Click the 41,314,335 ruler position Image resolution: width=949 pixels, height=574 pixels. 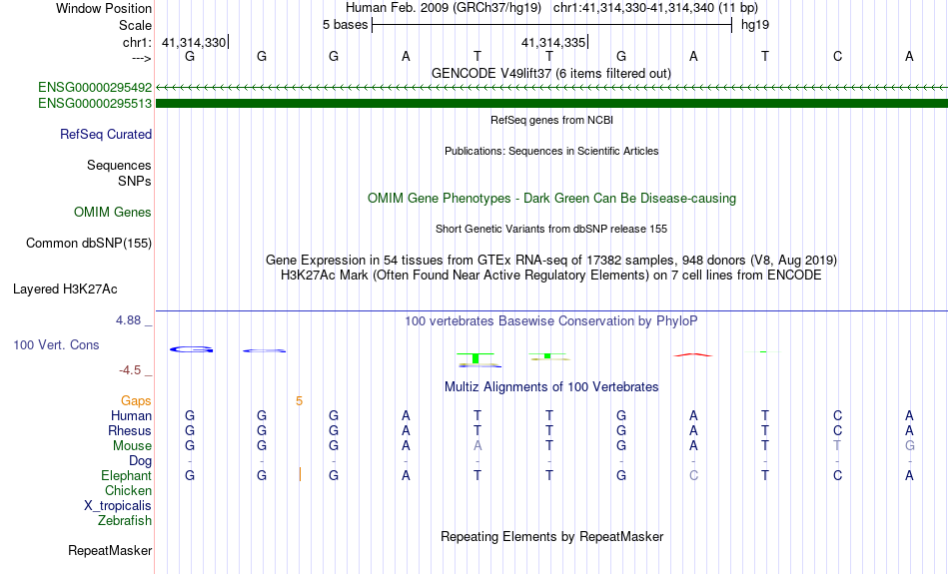click(x=553, y=42)
